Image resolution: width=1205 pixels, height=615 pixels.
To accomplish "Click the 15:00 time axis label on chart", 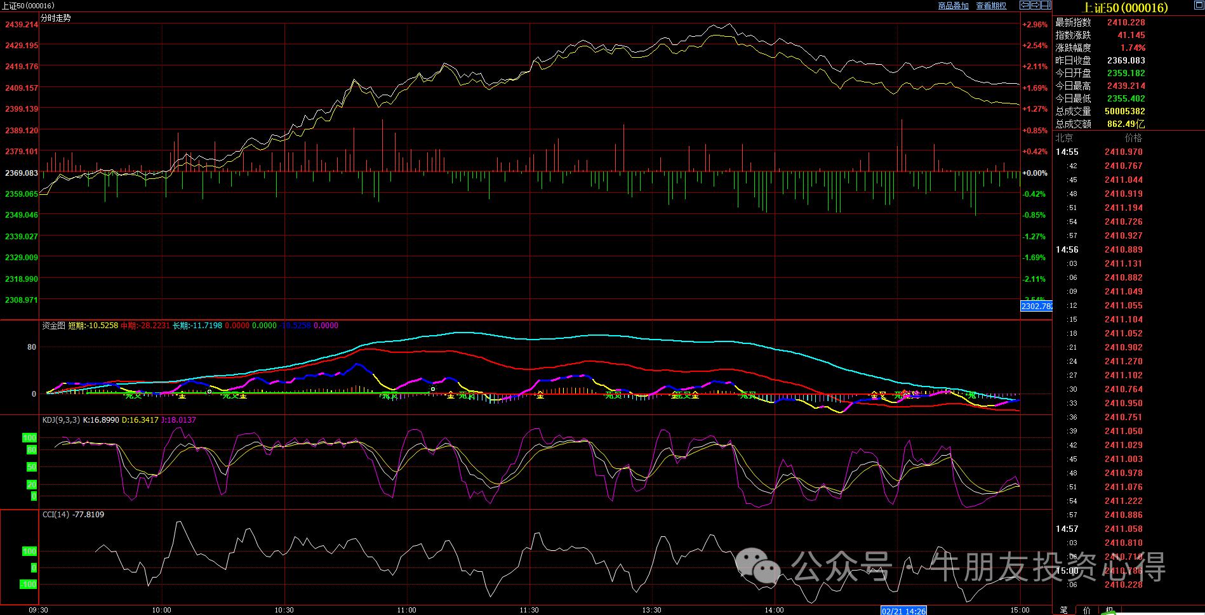I will (1020, 610).
